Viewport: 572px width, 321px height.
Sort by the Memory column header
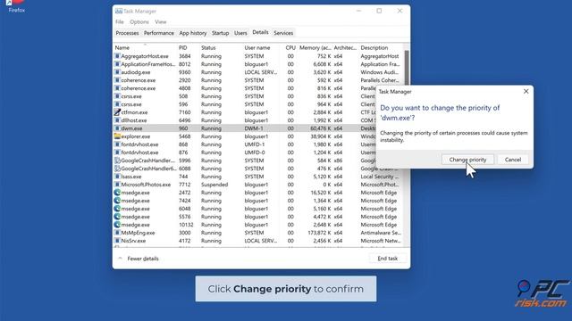pos(315,47)
